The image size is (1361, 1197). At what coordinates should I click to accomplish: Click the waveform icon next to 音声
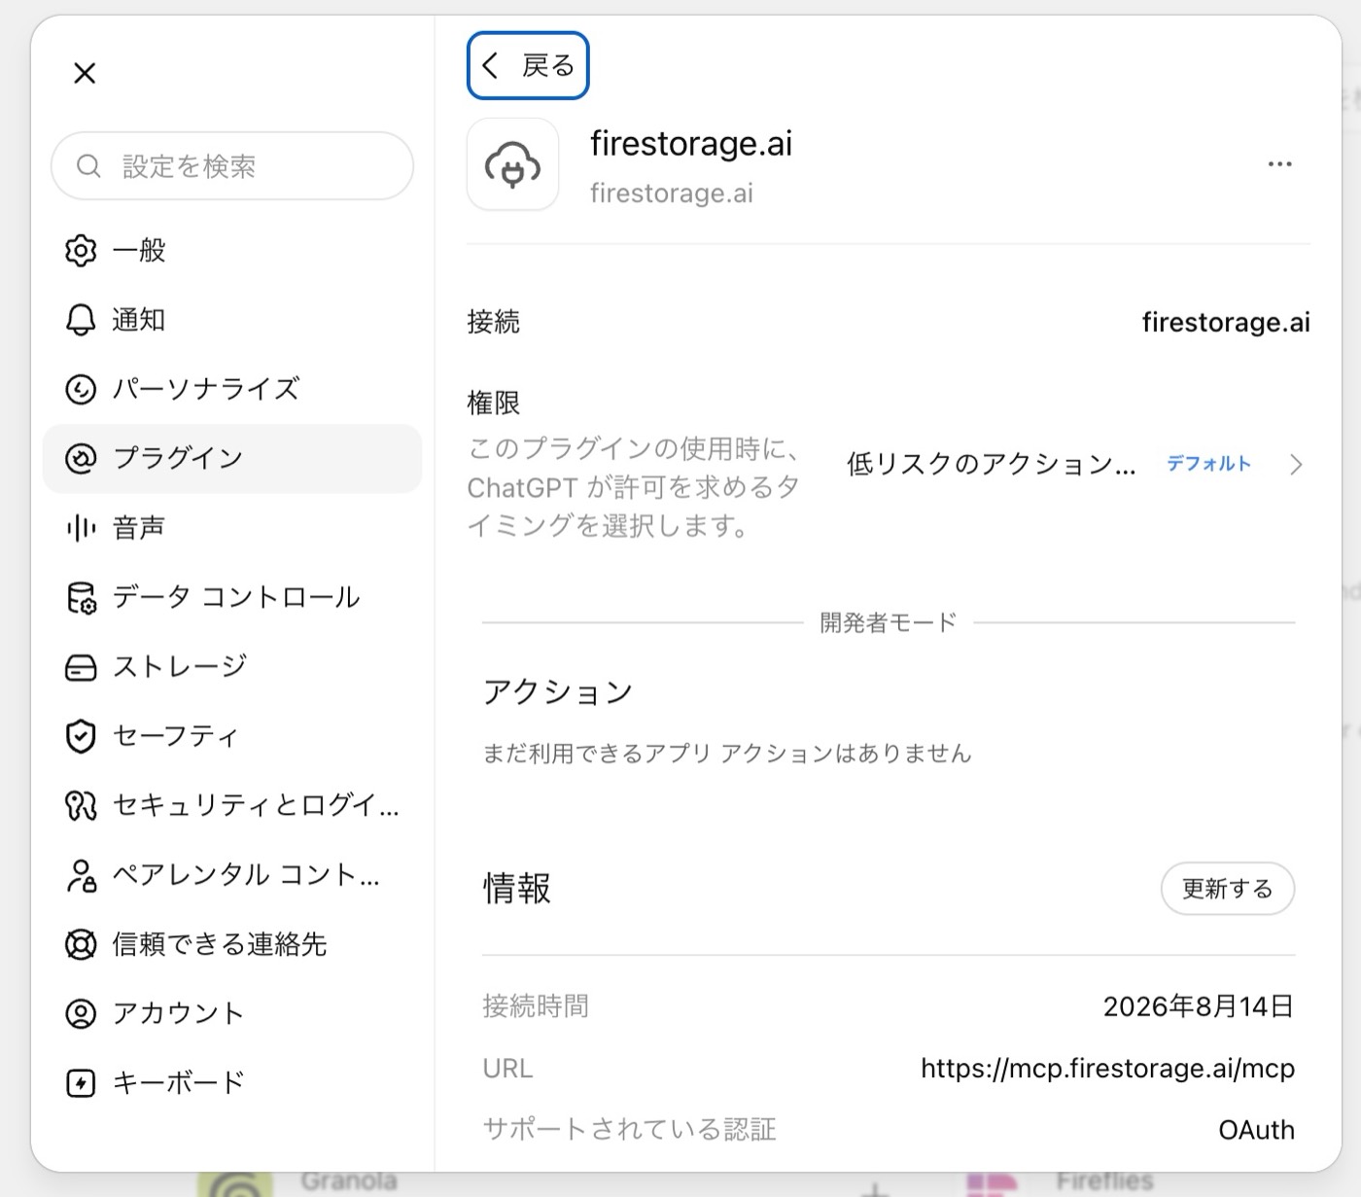pyautogui.click(x=81, y=528)
